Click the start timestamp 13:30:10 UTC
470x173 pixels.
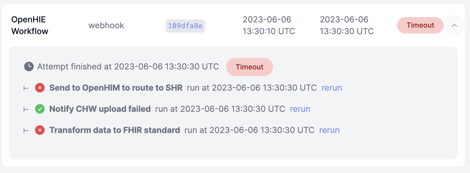coord(269,25)
